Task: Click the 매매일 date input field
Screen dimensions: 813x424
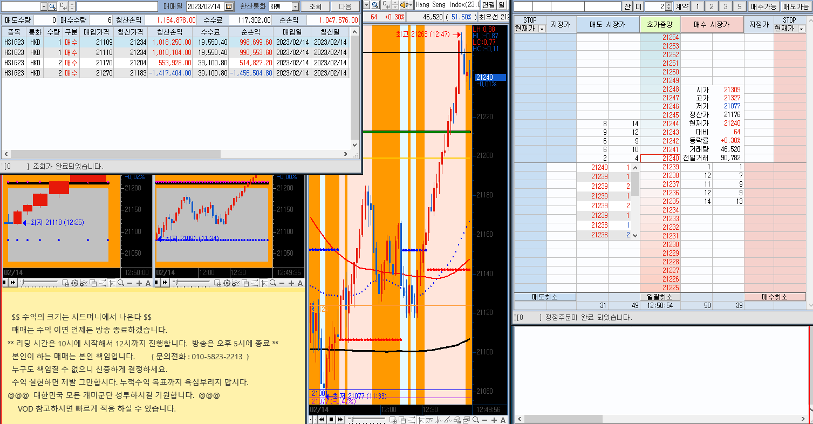Action: pos(205,6)
